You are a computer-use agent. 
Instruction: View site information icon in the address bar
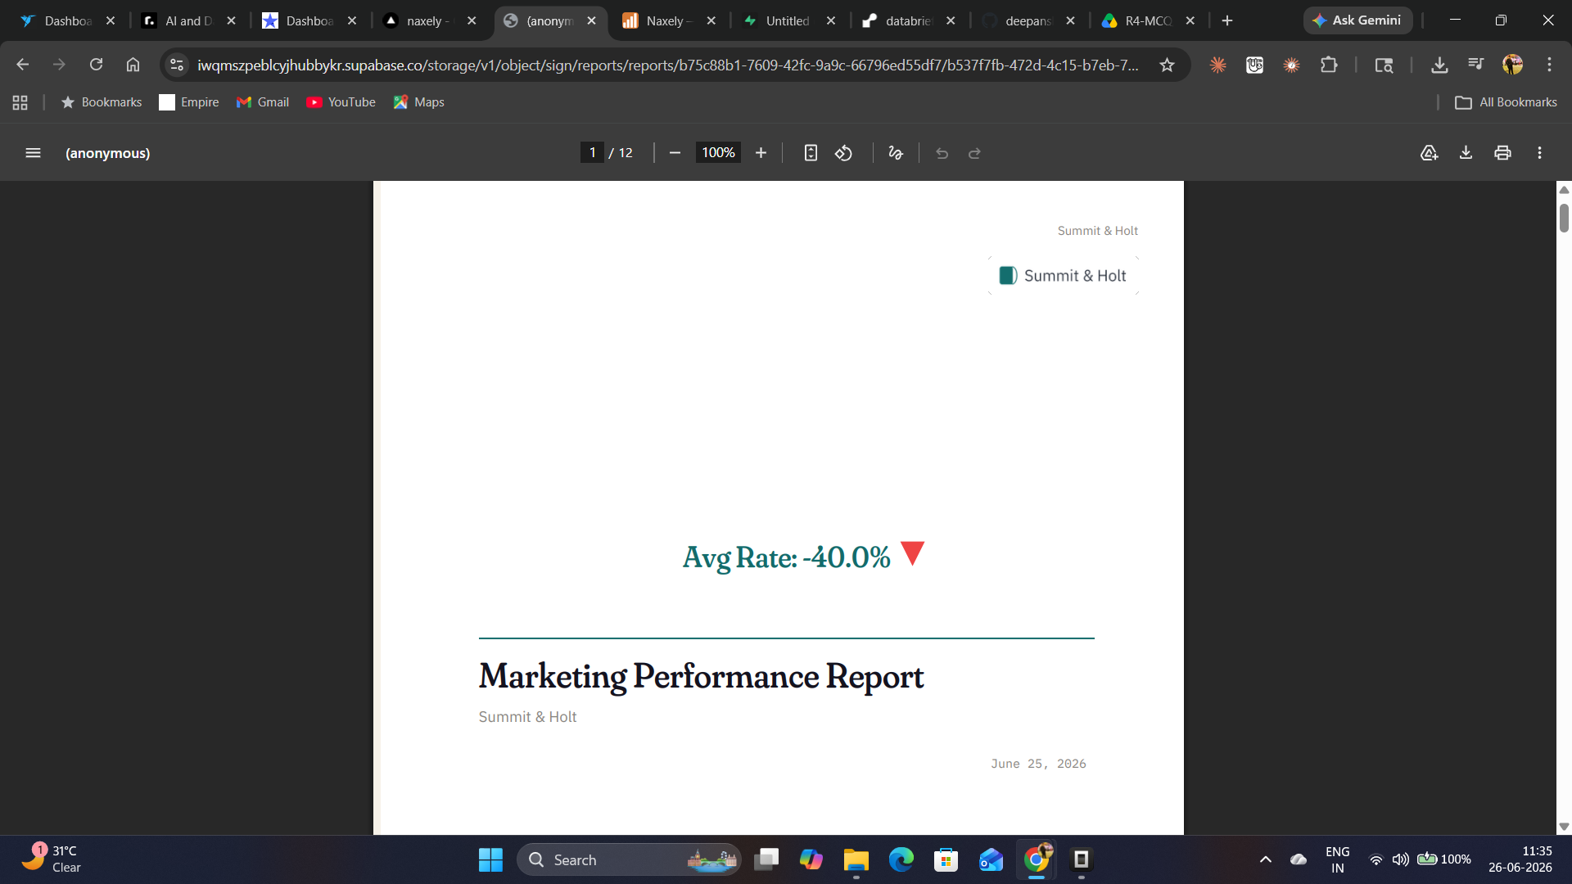(x=177, y=65)
